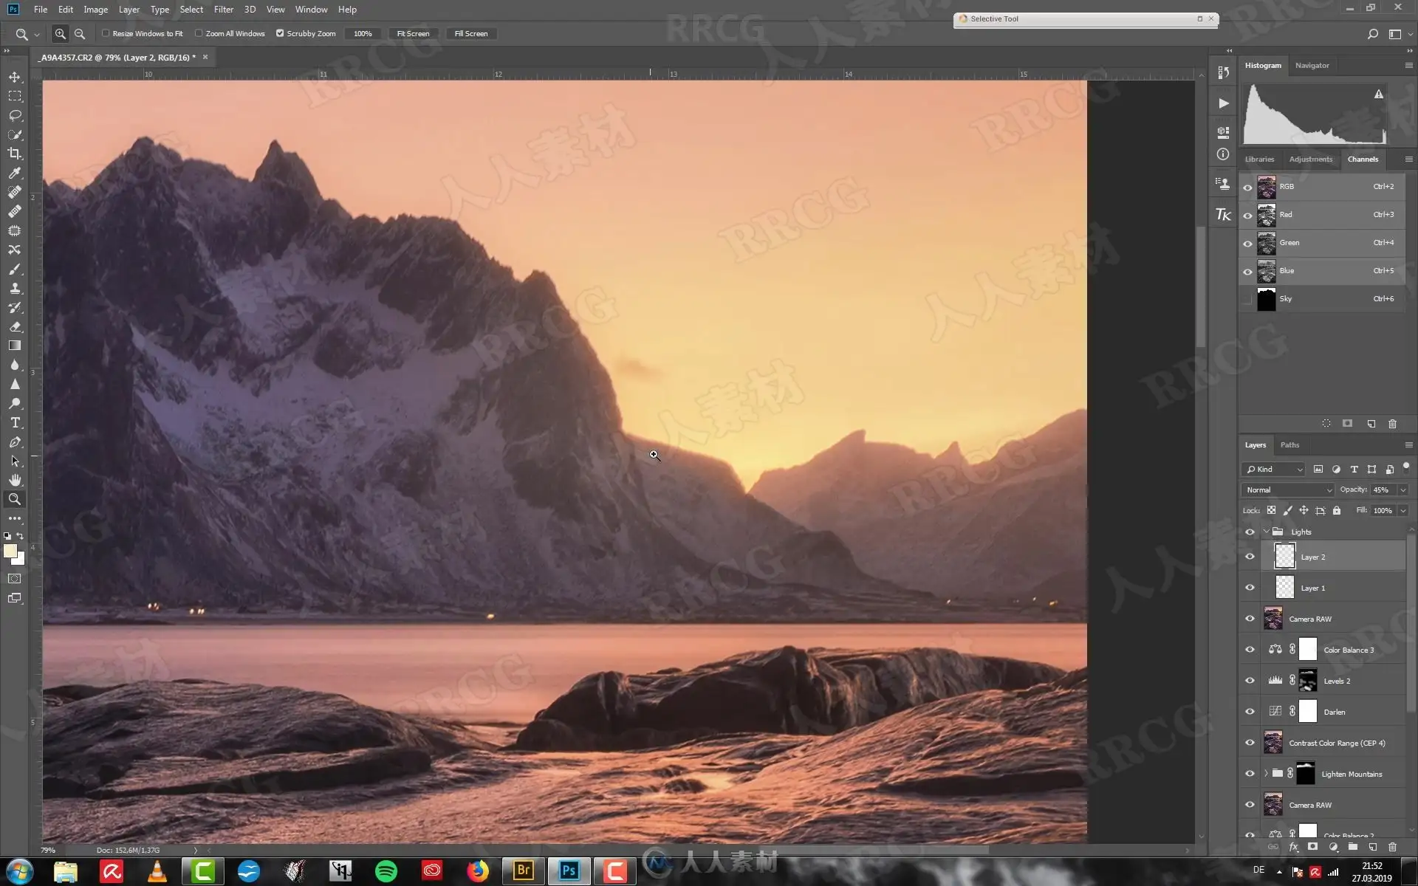This screenshot has width=1418, height=886.
Task: Select the Hand tool
Action: (x=15, y=480)
